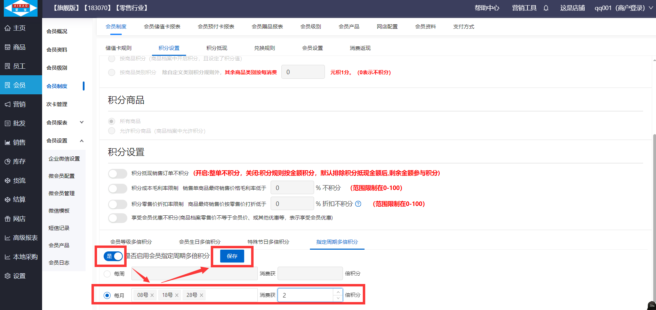656x310 pixels.
Task: Open the 主页 home sidebar icon
Action: [8, 28]
